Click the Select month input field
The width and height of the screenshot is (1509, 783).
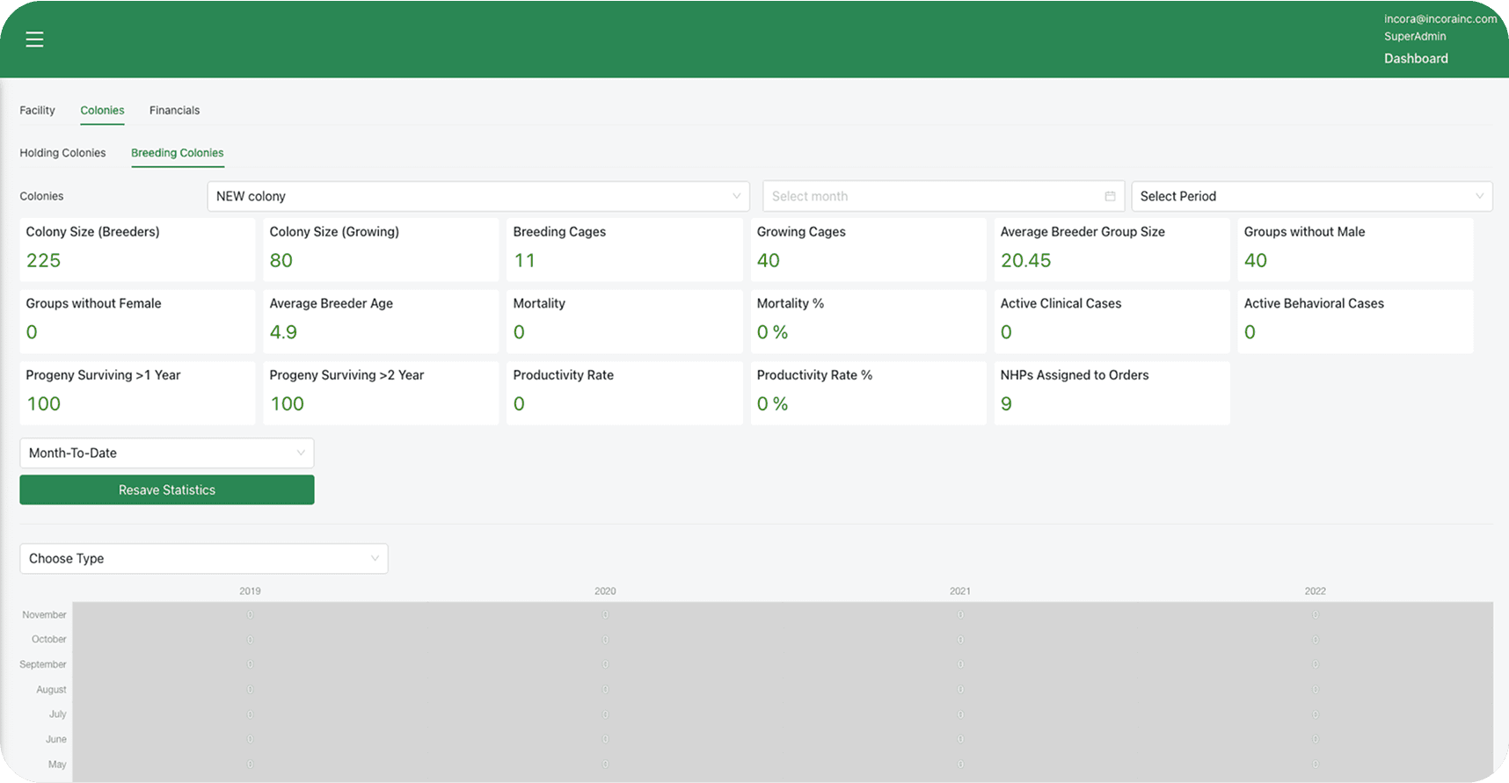932,196
